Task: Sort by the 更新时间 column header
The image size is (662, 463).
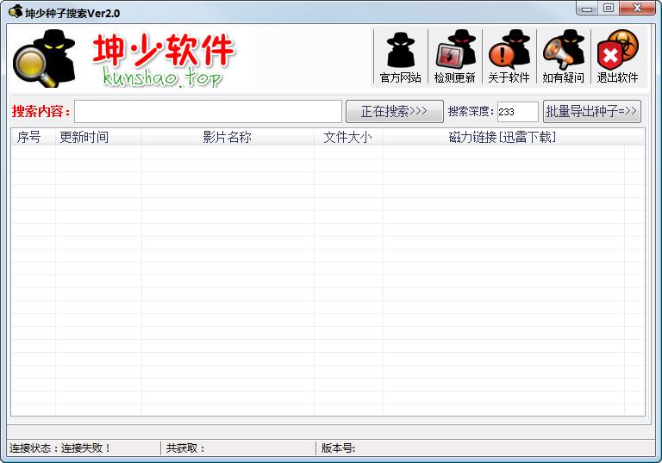Action: (x=84, y=137)
